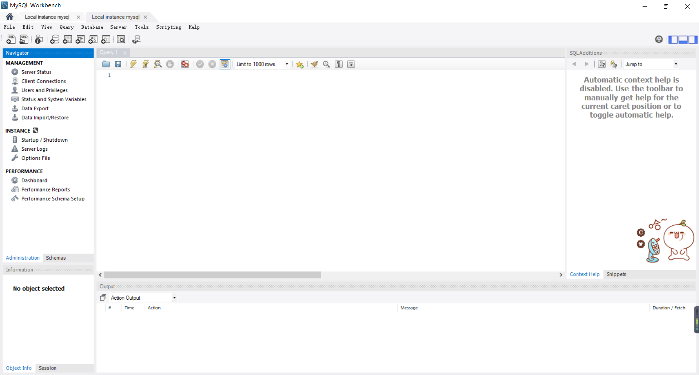This screenshot has width=699, height=375.
Task: Reconnect to DBMS icon
Action: [x=136, y=39]
